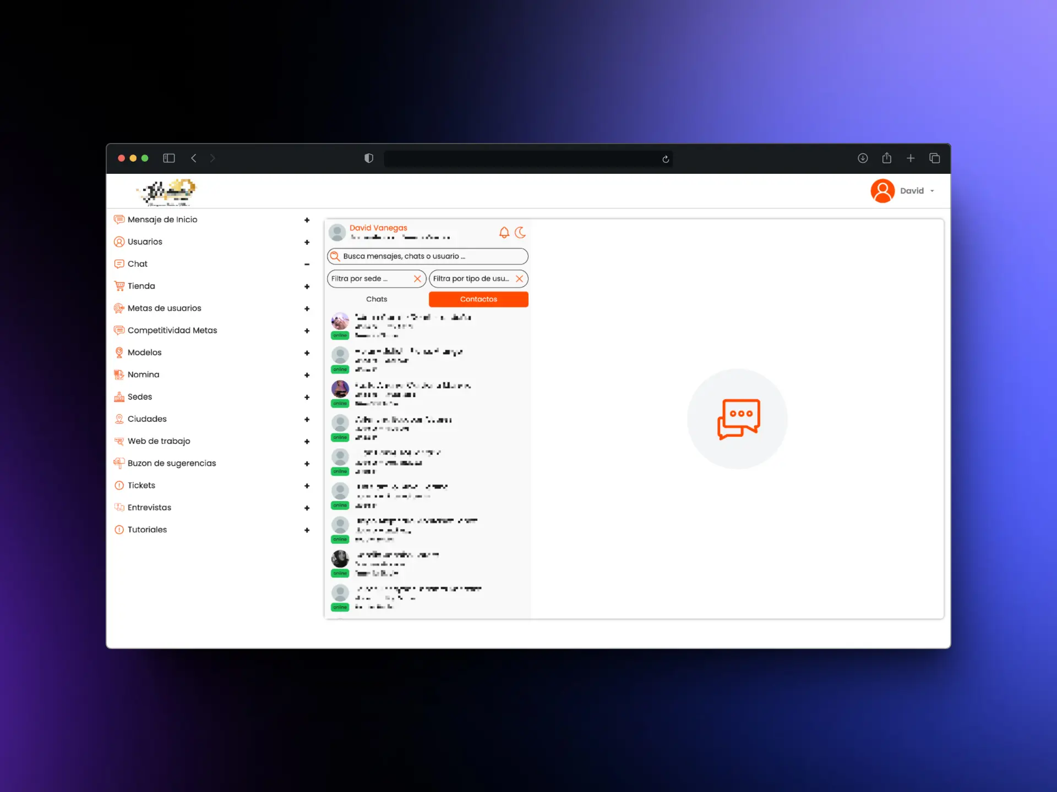Click the Tickets alert icon
This screenshot has height=792, width=1057.
click(119, 486)
